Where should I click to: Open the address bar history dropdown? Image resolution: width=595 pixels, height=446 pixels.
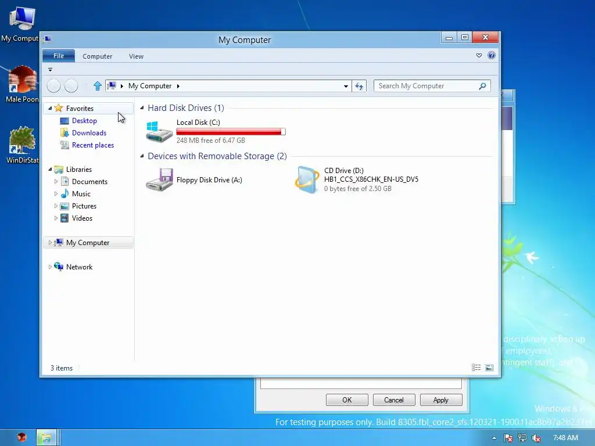point(346,86)
